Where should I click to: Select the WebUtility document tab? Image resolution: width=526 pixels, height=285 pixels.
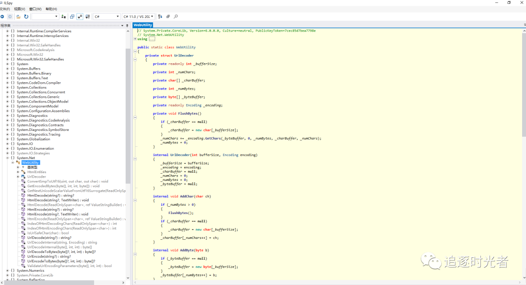pos(143,25)
